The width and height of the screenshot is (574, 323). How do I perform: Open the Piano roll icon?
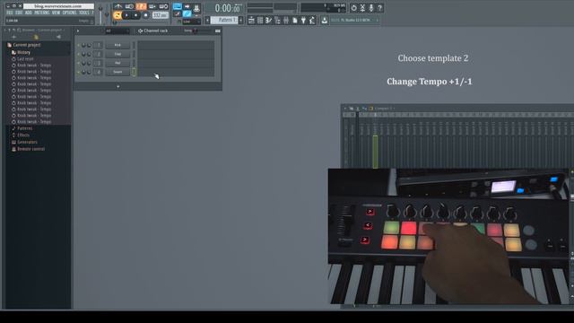269,20
